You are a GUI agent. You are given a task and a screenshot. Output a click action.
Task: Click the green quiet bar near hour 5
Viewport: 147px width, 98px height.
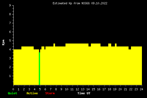tap(40, 69)
